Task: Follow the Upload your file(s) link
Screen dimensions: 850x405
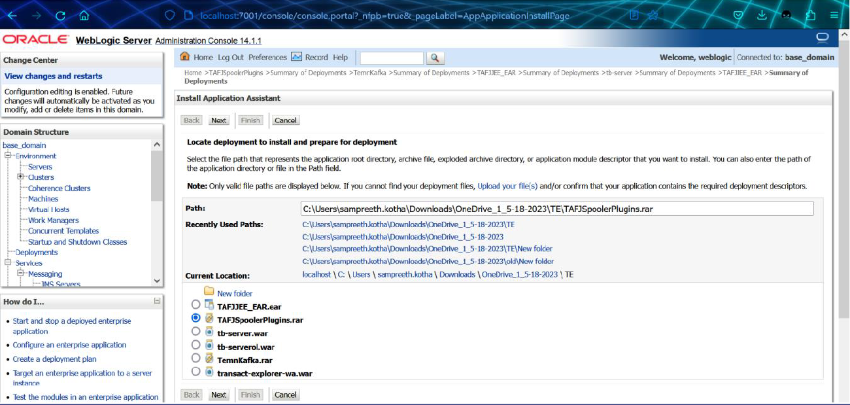Action: (507, 186)
